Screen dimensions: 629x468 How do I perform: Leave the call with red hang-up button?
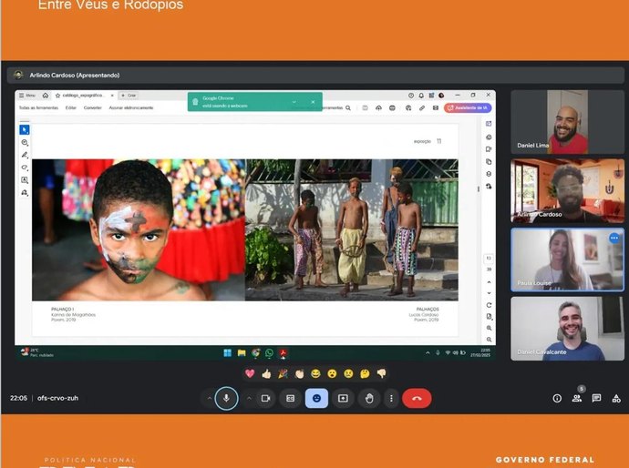pos(417,398)
